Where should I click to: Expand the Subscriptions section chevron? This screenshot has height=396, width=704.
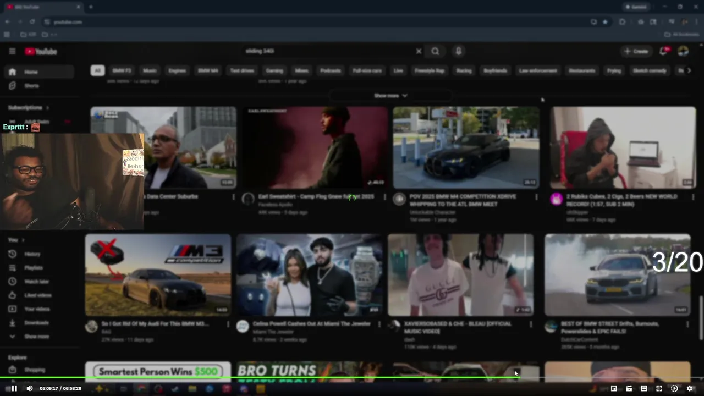(48, 108)
